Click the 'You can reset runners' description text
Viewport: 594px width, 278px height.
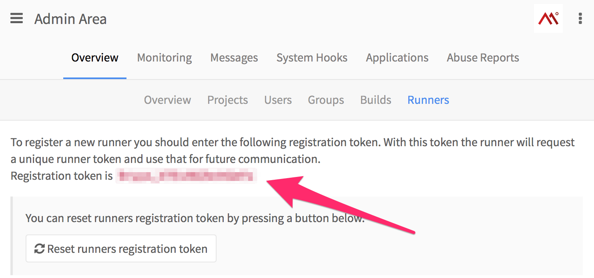(195, 218)
